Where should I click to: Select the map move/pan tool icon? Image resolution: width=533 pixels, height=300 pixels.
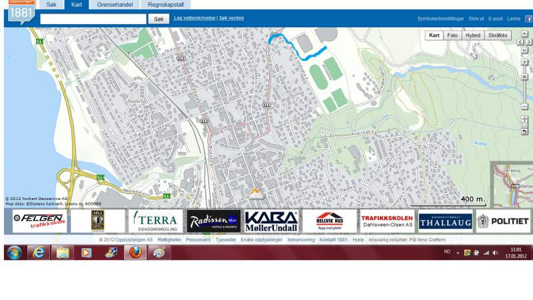[x=524, y=119]
